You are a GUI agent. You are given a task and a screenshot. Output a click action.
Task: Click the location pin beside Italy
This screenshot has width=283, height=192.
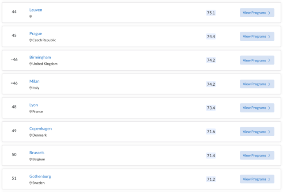pyautogui.click(x=30, y=88)
